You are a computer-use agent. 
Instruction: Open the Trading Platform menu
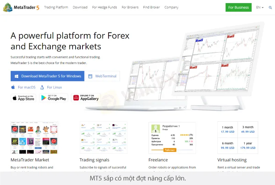point(56,7)
